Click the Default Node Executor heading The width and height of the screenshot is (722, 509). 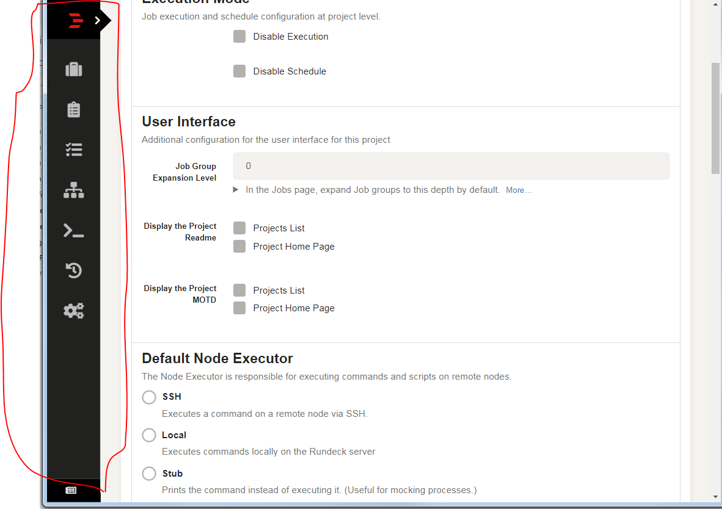(x=217, y=358)
